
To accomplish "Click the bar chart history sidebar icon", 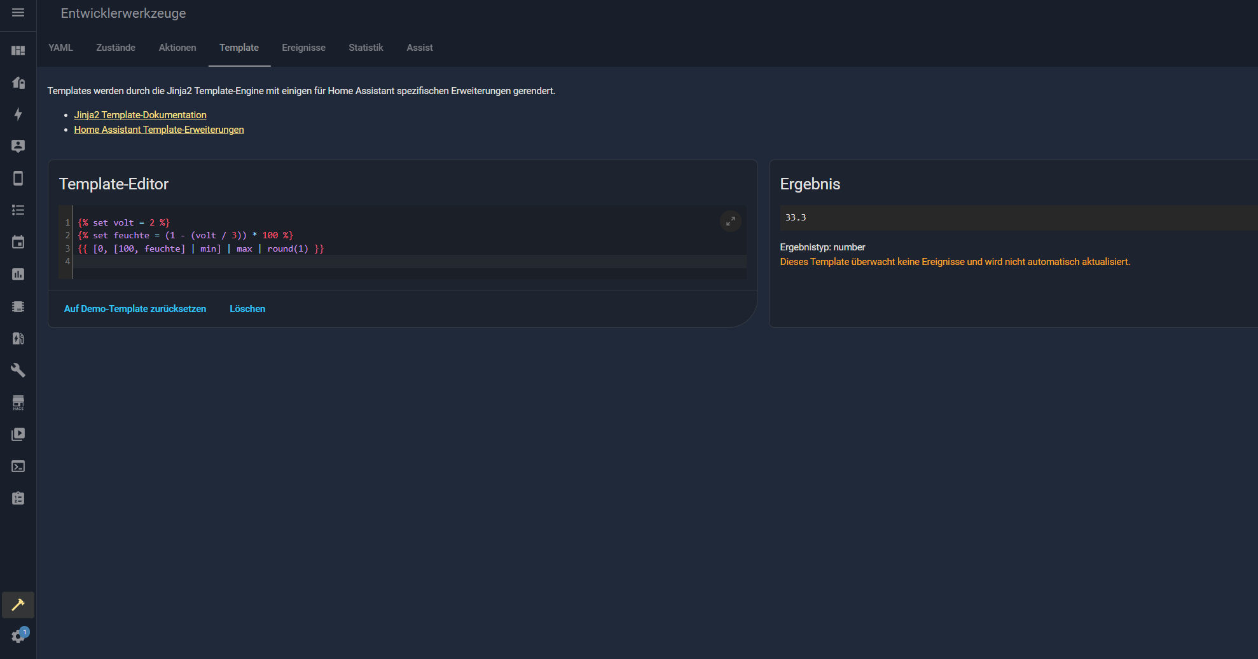I will 18,274.
